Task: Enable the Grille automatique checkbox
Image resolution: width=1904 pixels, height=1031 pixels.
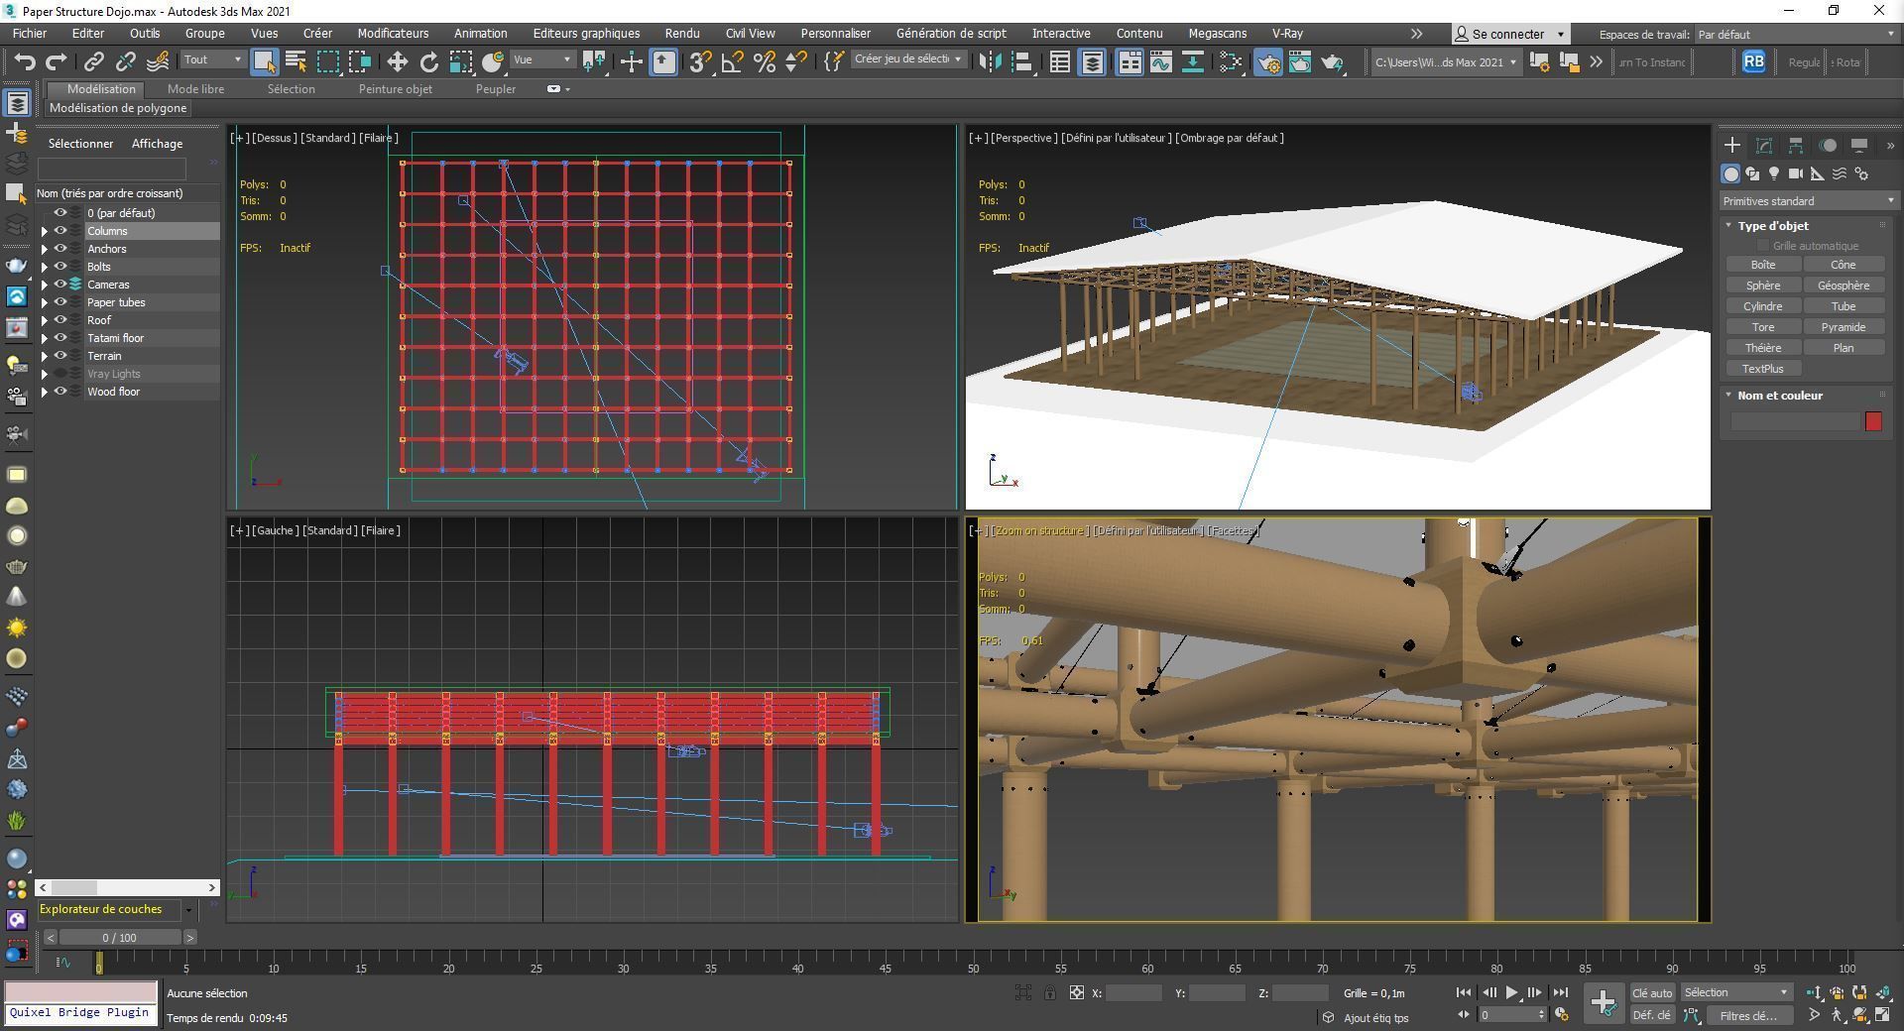Action: [x=1762, y=246]
